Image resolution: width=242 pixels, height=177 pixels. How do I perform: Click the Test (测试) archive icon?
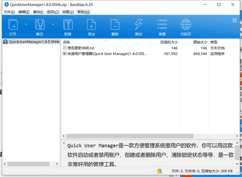pos(139,25)
